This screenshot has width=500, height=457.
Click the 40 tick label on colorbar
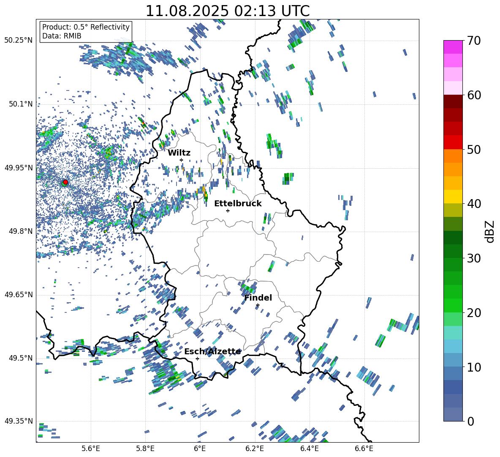473,204
